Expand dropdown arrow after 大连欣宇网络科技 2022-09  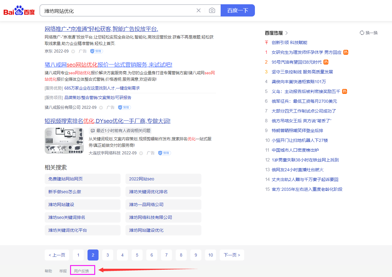(x=141, y=153)
